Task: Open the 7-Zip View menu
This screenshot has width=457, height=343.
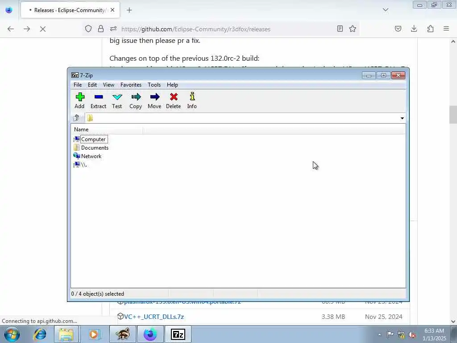Action: [x=108, y=84]
